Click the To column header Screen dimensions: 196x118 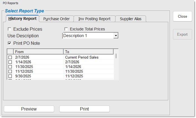(88, 52)
